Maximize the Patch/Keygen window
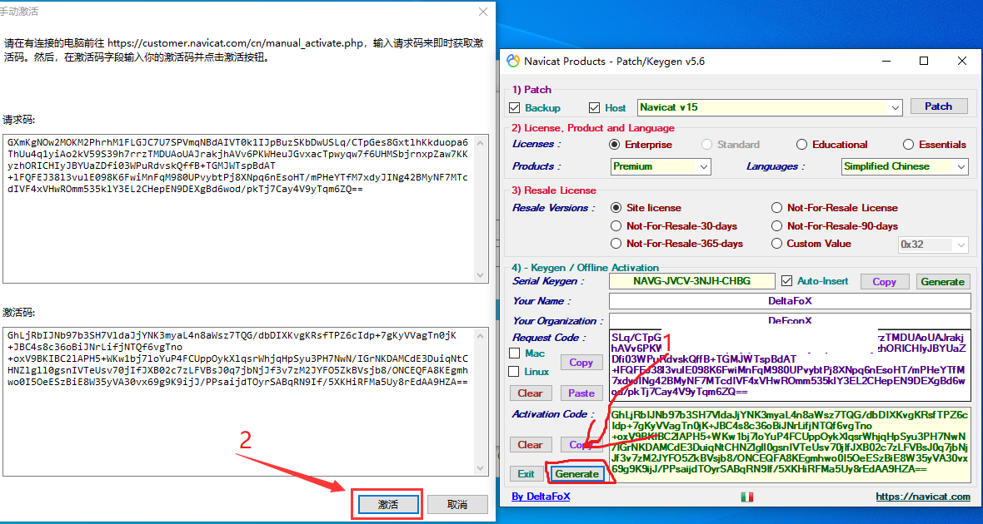Screen dimensions: 983x524 coord(924,62)
